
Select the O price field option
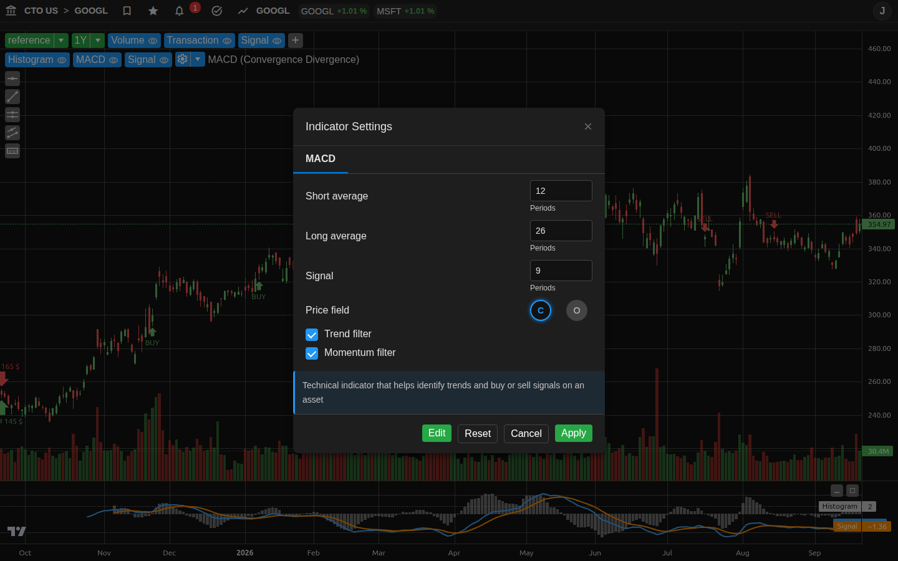click(577, 310)
